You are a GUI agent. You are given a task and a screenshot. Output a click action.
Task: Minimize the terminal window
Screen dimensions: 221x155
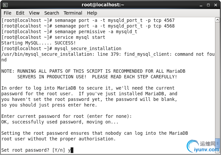tap(201, 5)
